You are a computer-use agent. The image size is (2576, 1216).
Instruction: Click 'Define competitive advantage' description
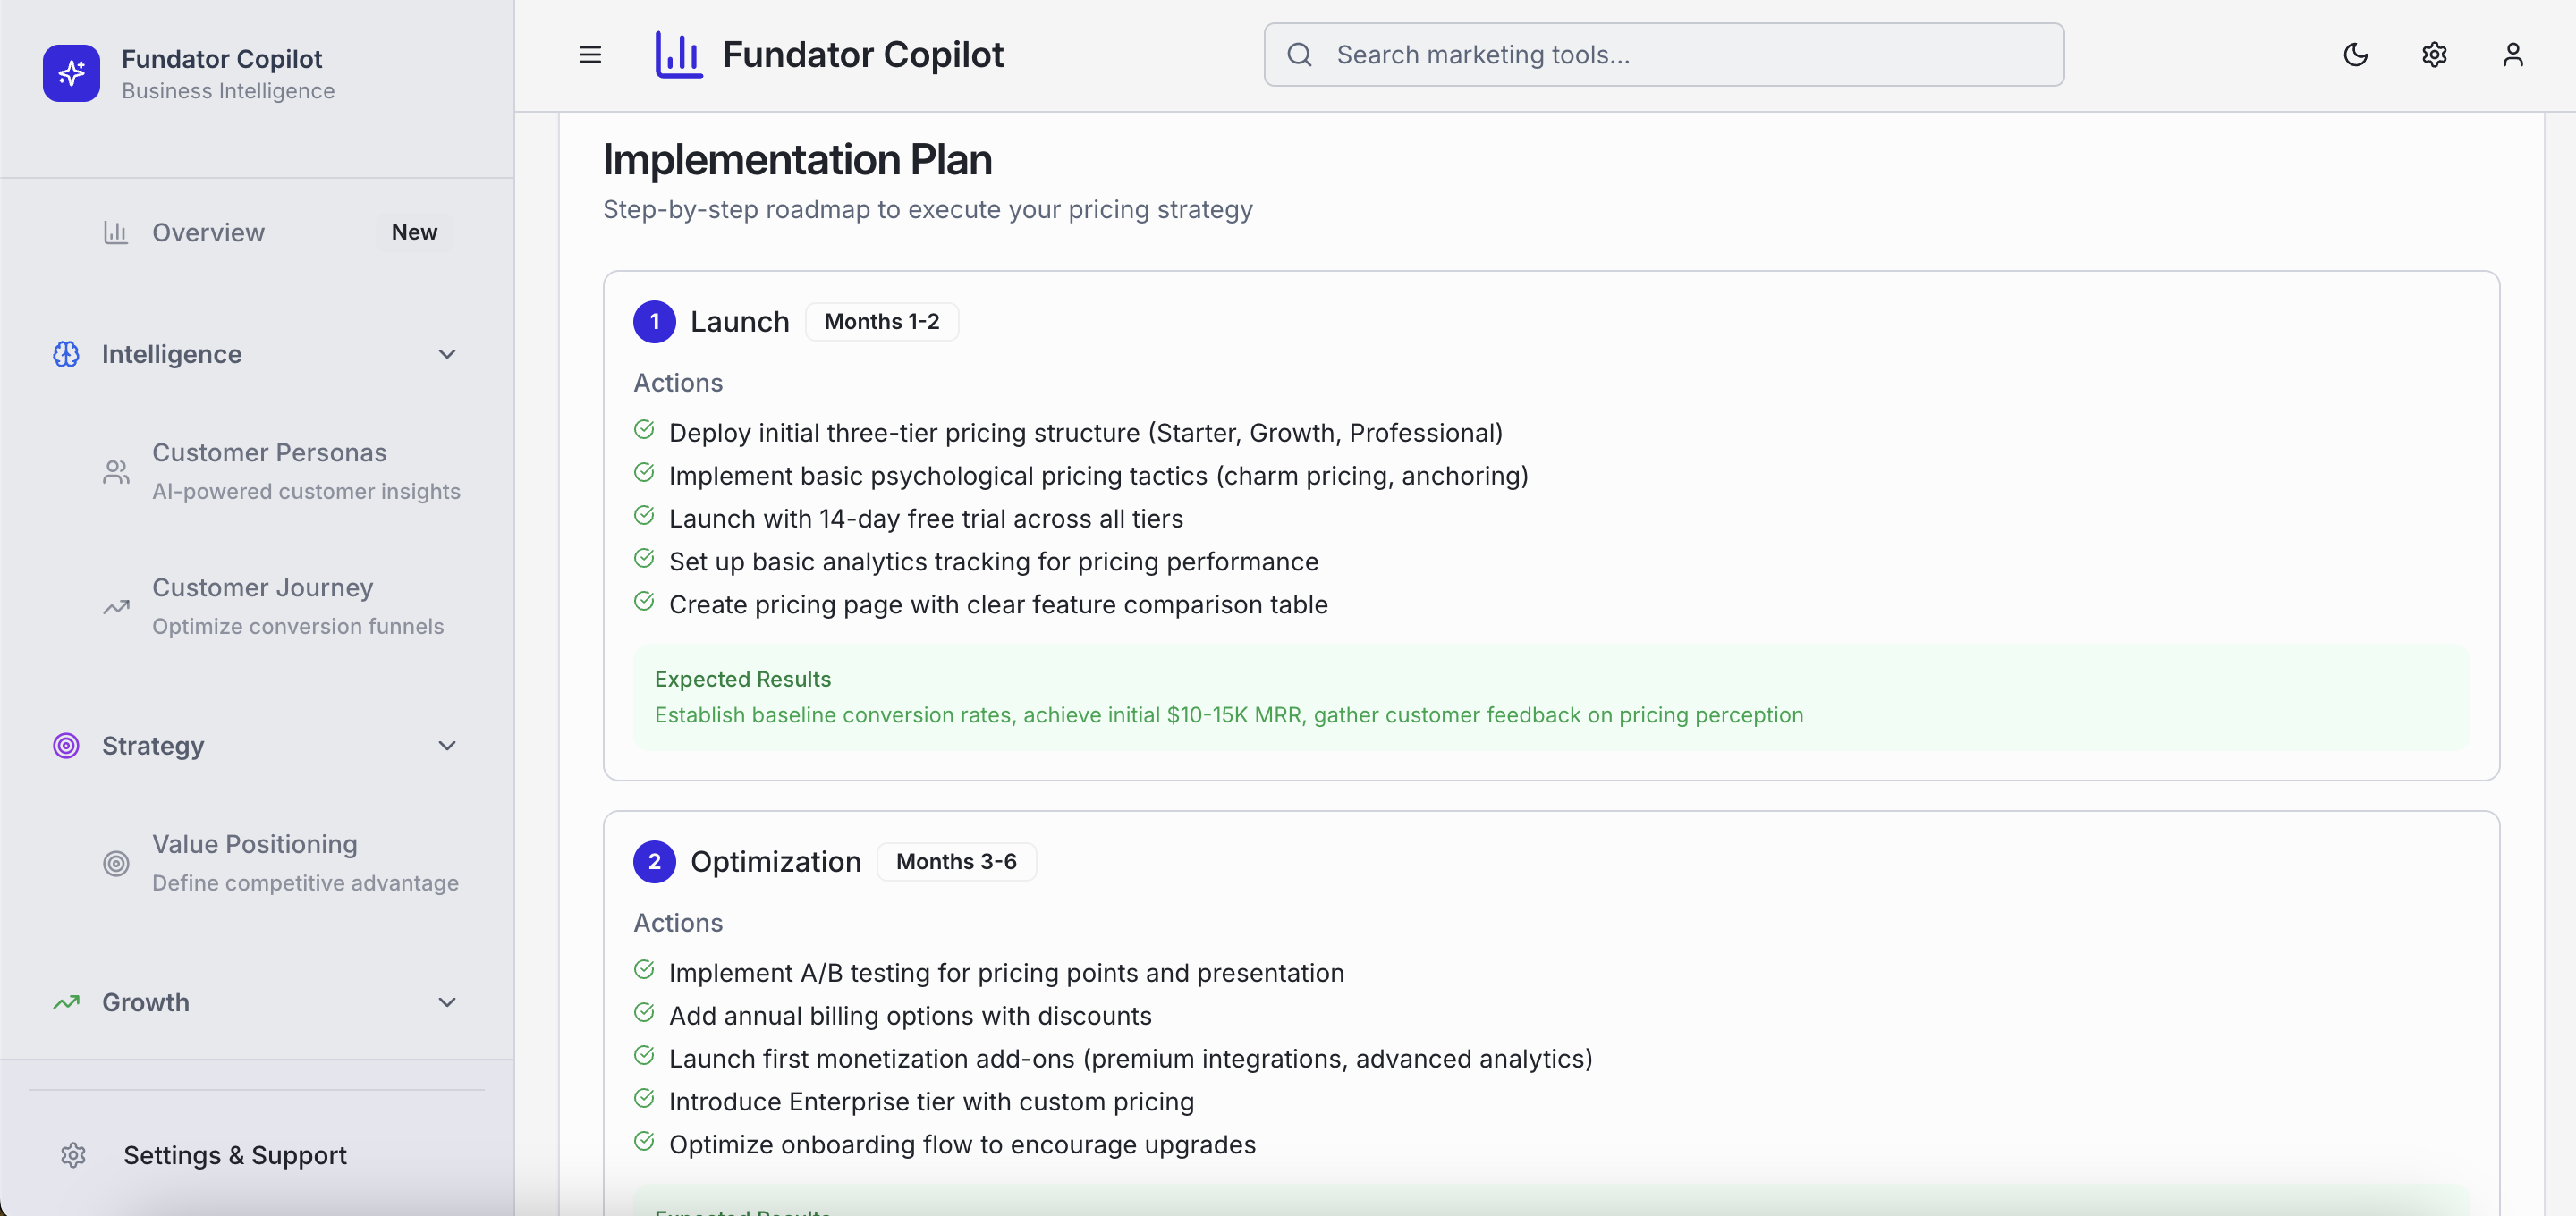click(305, 883)
